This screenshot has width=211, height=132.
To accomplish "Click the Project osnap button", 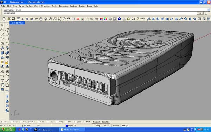I will point(96,122).
